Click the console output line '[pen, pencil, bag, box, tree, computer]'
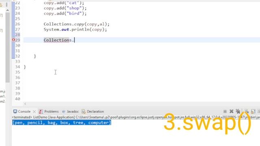Screen dimensions: 260x146 [x=61, y=122]
